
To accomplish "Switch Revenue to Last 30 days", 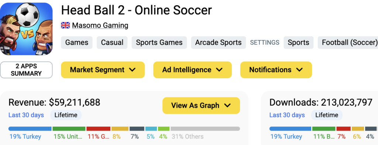I will 26,115.
